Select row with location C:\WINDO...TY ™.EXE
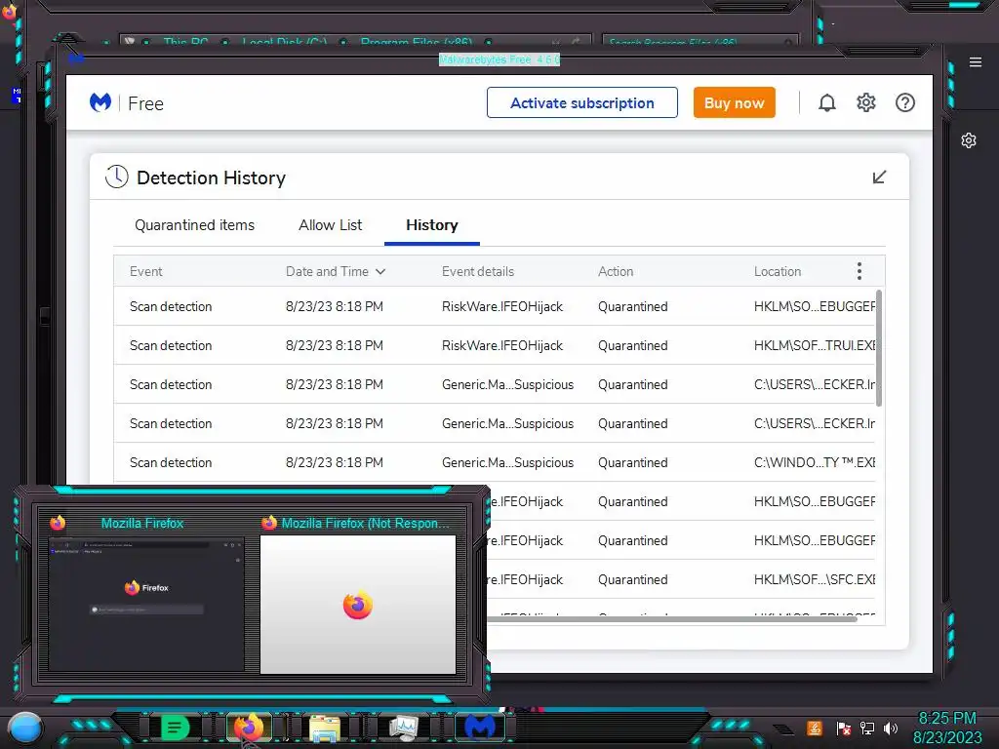999x749 pixels. 495,462
